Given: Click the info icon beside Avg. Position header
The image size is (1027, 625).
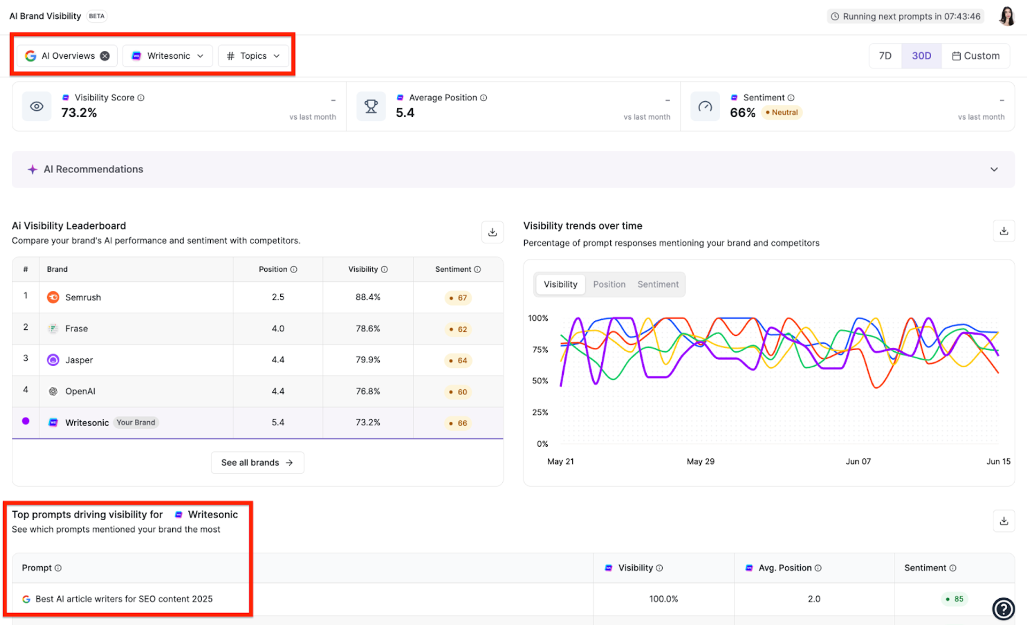Looking at the screenshot, I should [x=818, y=568].
